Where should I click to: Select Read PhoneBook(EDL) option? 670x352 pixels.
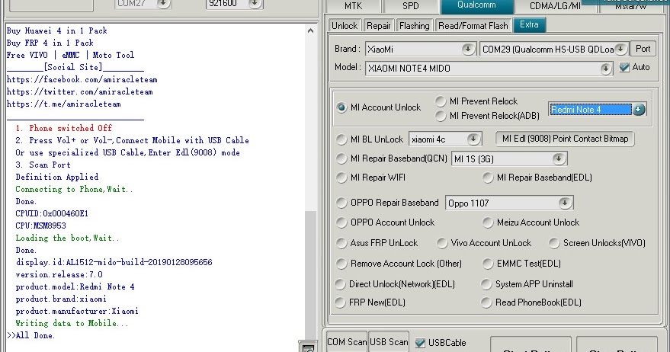486,302
